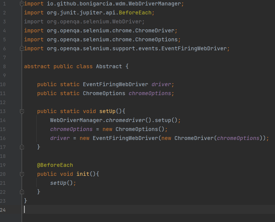This screenshot has width=275, height=222.
Task: Click ChromeOptions in the line 5 import
Action: coord(156,39)
